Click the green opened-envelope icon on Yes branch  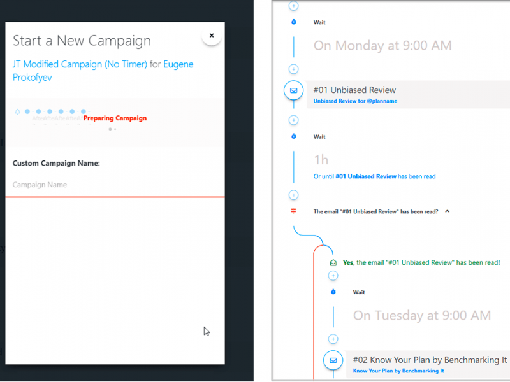tap(333, 262)
